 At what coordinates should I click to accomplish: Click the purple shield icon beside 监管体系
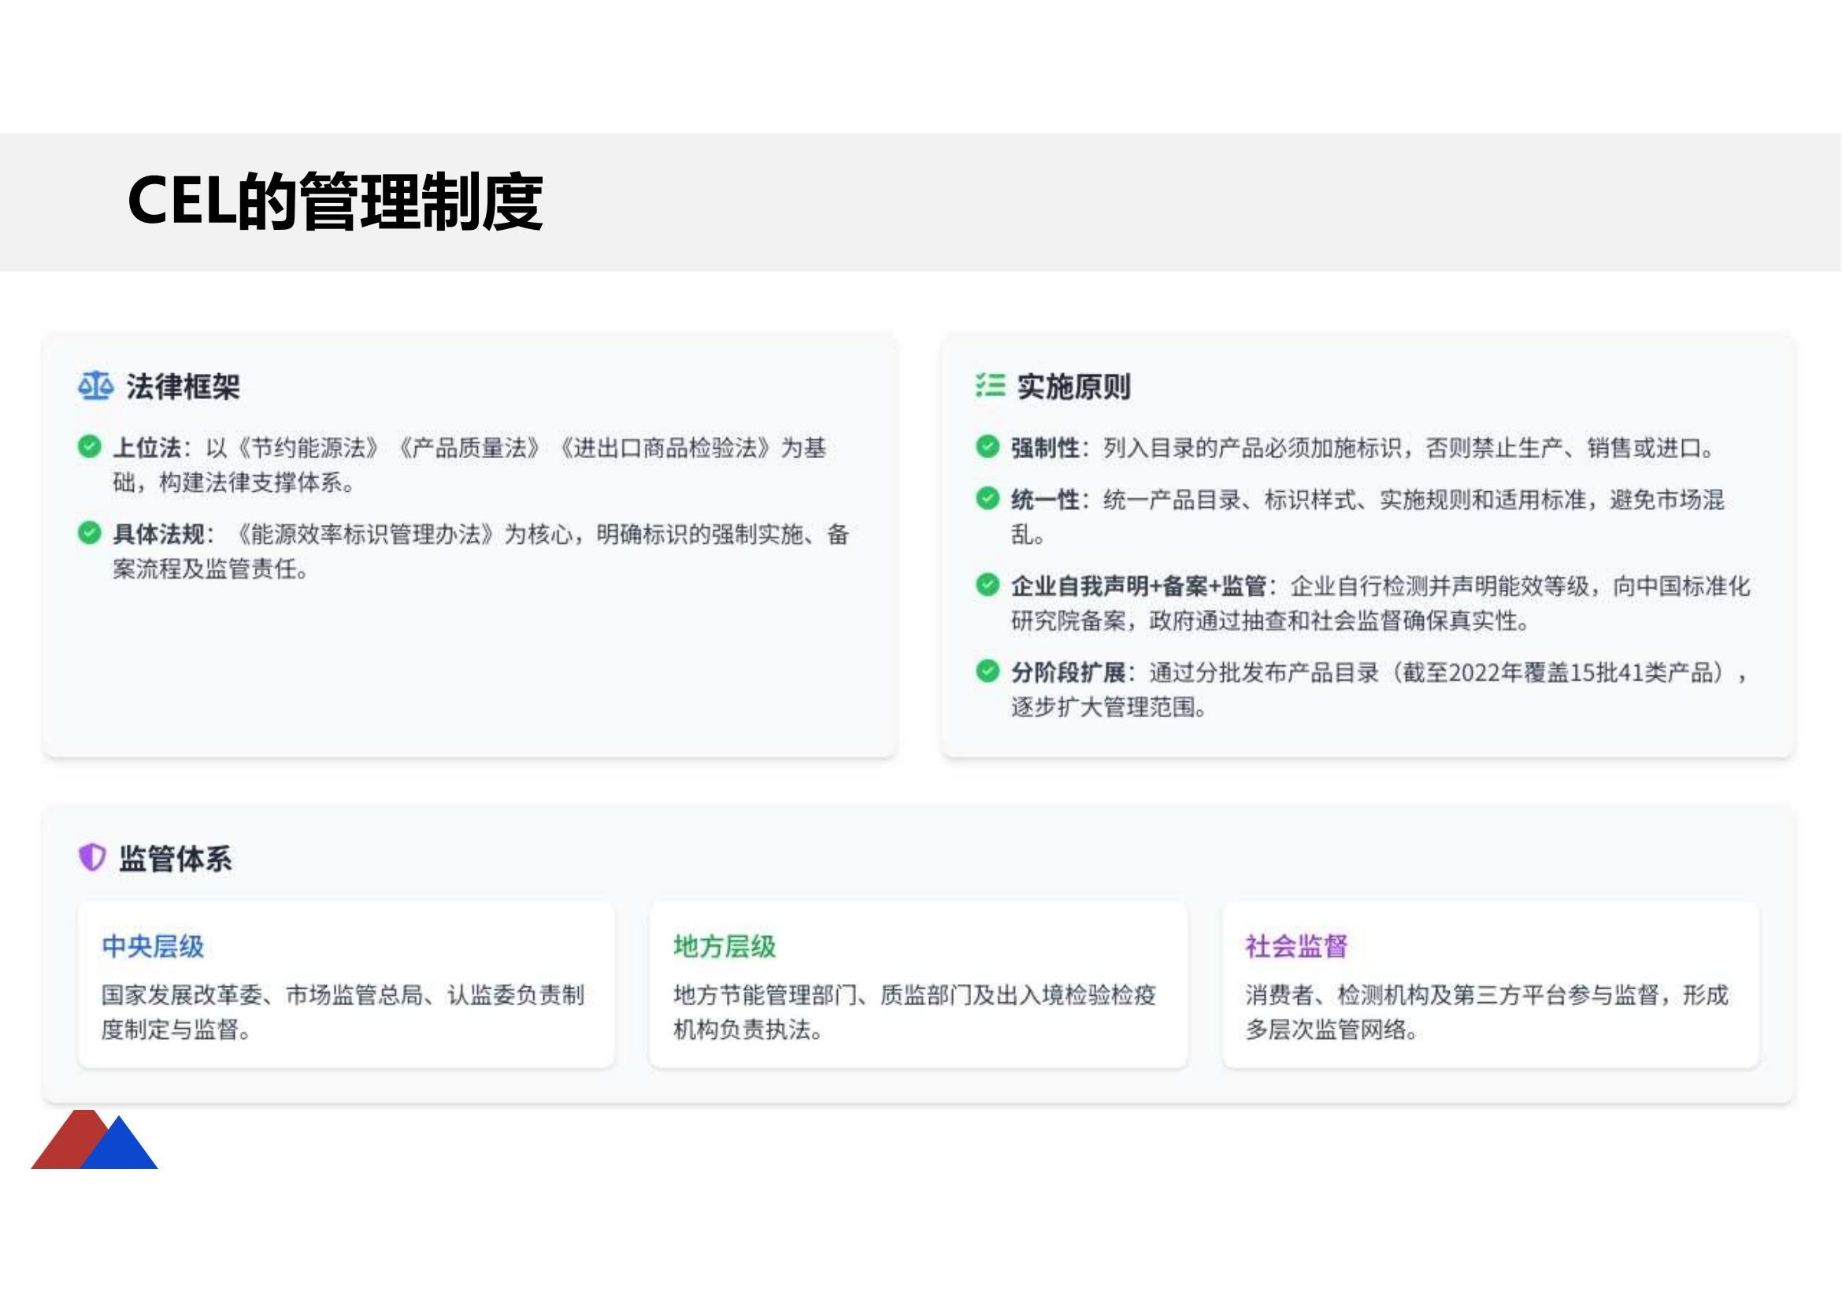tap(92, 857)
